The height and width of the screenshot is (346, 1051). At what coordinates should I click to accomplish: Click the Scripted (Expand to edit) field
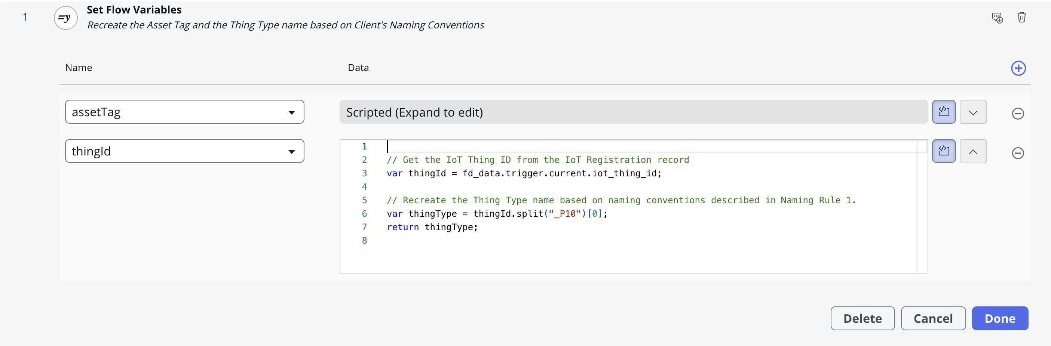coord(633,112)
